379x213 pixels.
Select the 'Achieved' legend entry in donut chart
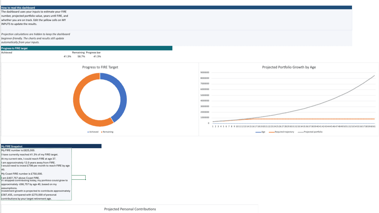click(x=93, y=132)
